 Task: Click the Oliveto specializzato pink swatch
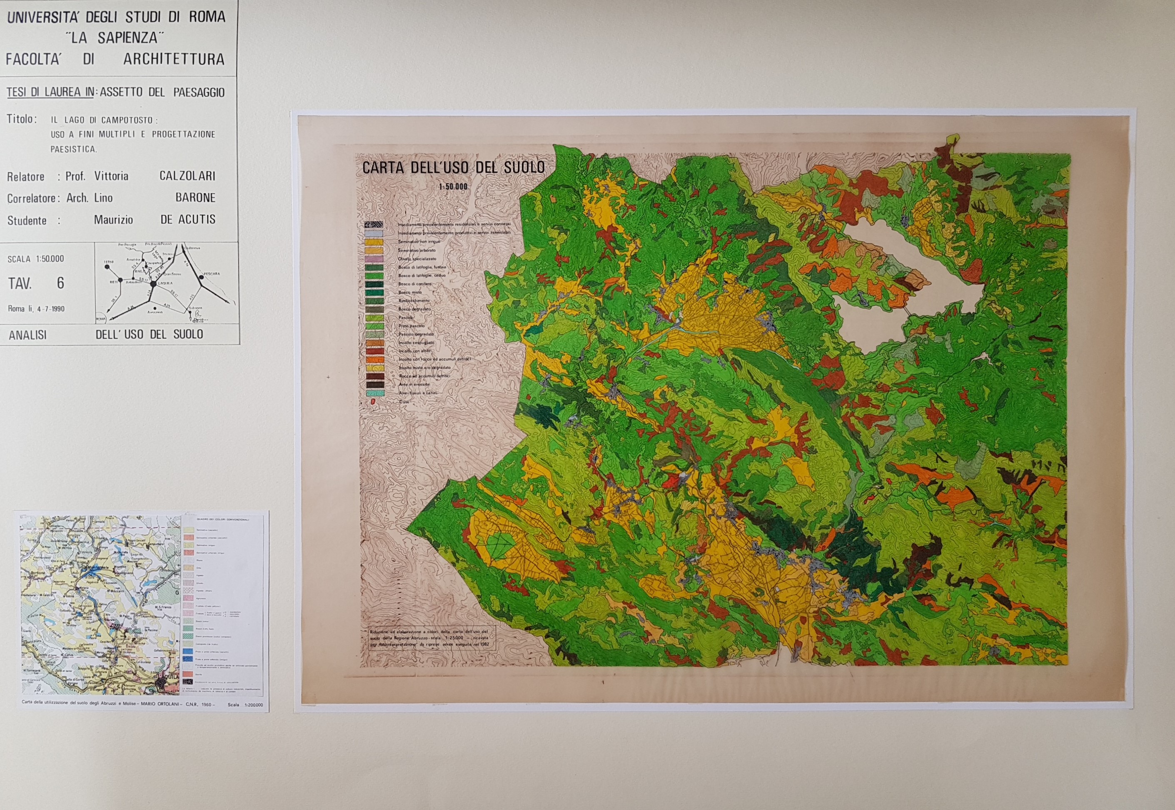pos(374,258)
